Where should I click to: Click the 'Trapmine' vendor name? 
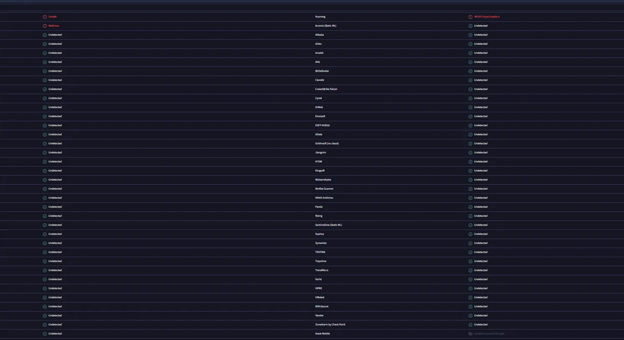[x=321, y=261]
